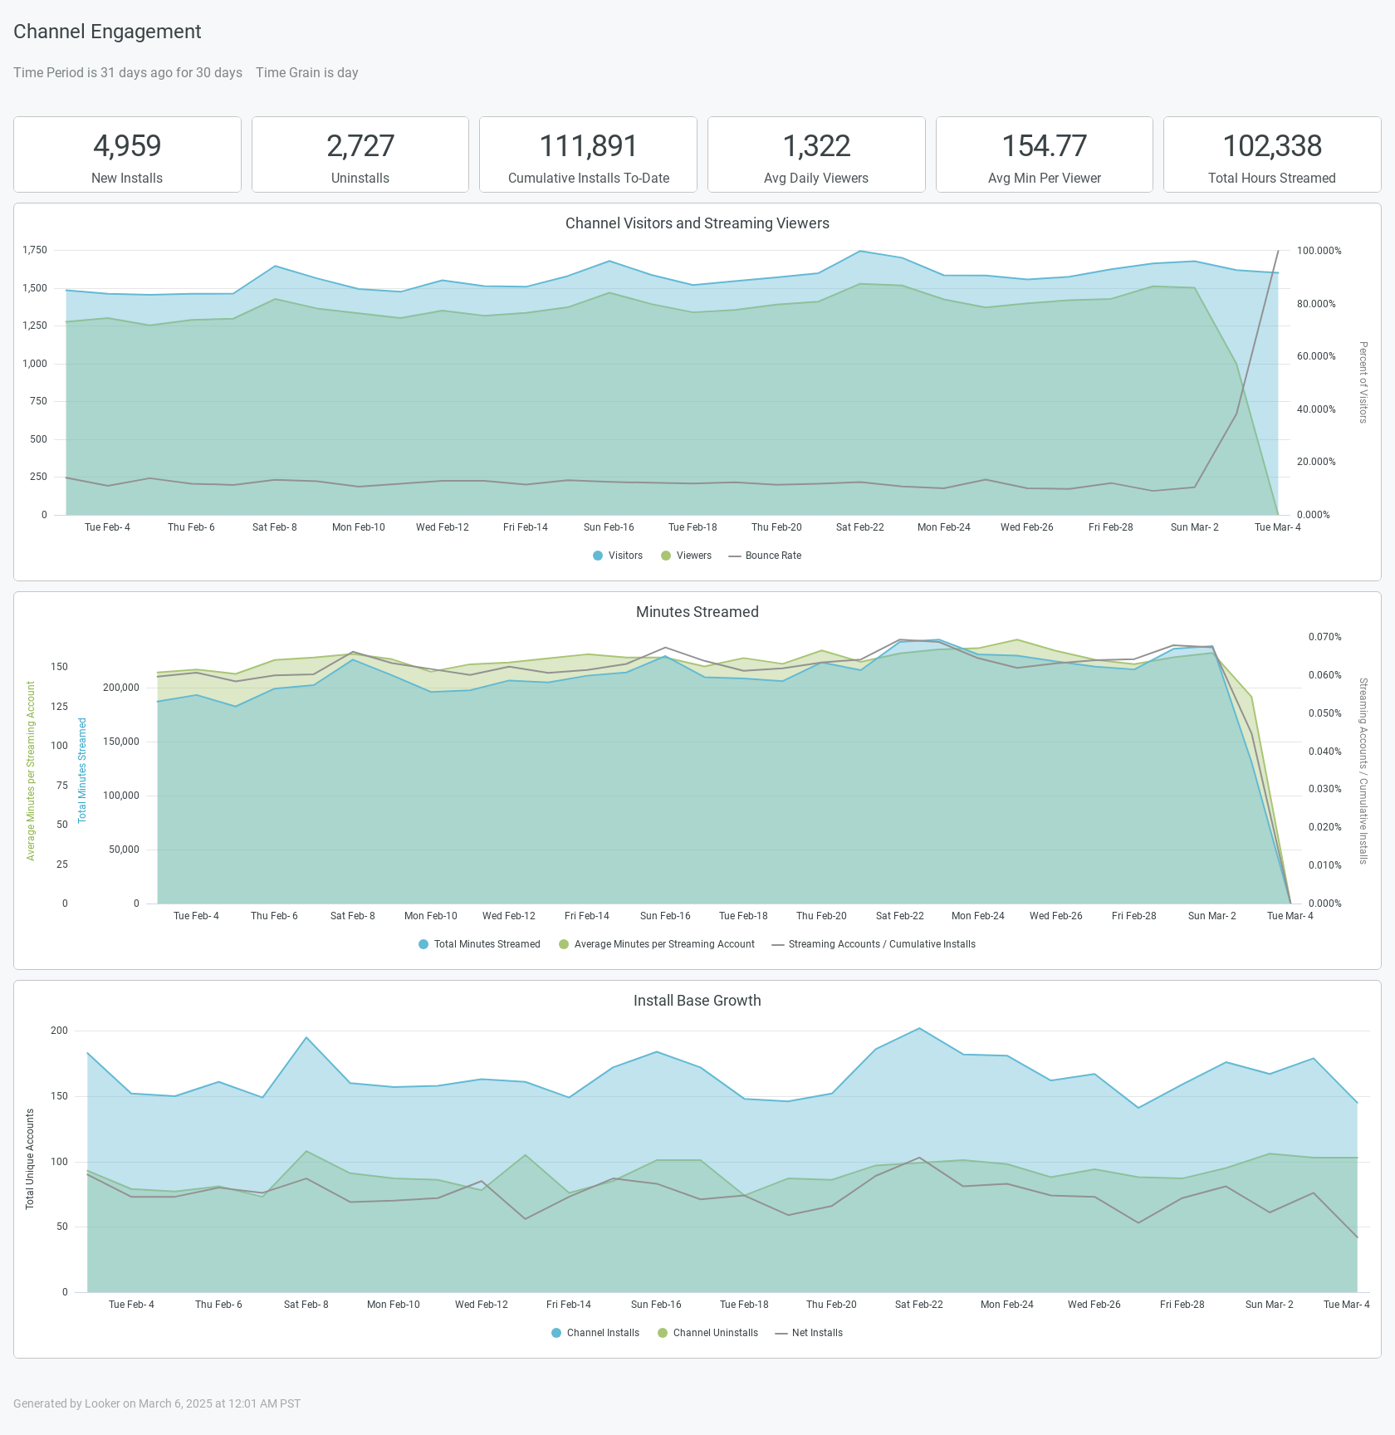Click the Total Unique Accounts axis label
The height and width of the screenshot is (1435, 1395).
click(x=30, y=1158)
